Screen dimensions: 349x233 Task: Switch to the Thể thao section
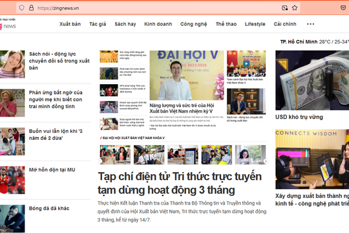coord(226,24)
